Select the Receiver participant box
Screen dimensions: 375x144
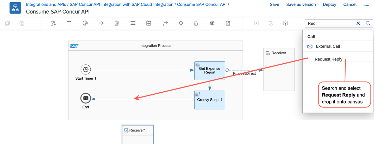coord(279,69)
